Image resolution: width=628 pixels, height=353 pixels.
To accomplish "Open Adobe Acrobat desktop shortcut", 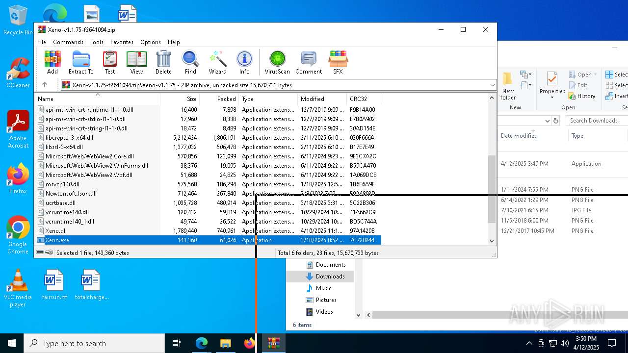I will tap(18, 129).
